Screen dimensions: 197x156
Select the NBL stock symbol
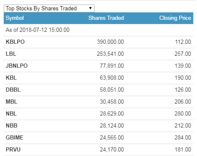point(11,113)
